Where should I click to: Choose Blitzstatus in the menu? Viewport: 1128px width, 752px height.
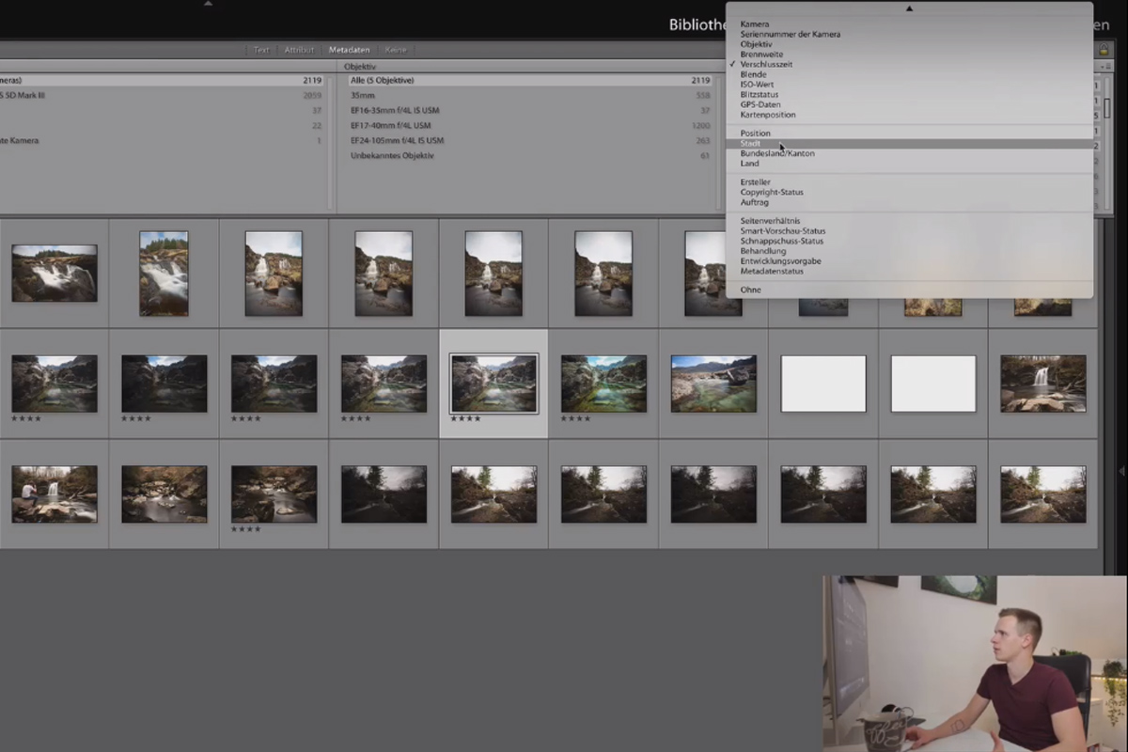point(909,95)
